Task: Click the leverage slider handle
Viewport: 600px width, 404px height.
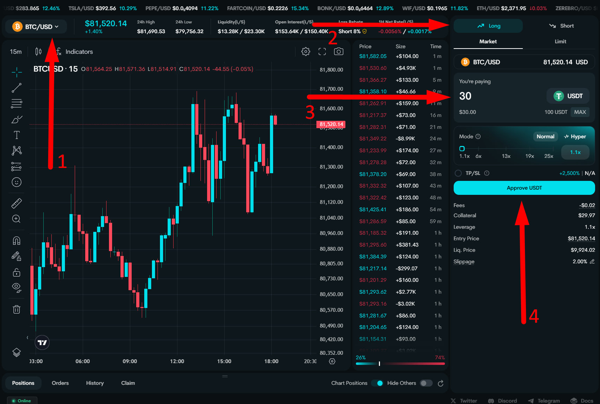Action: (462, 148)
